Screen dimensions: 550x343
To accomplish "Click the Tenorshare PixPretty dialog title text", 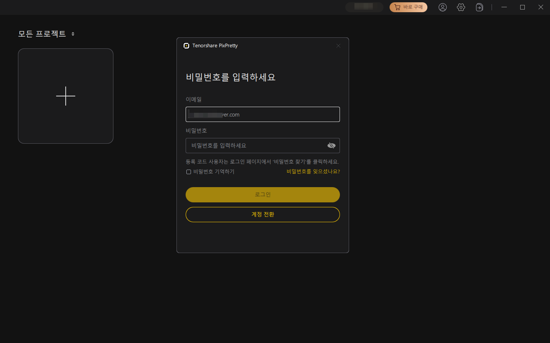I will tap(215, 46).
